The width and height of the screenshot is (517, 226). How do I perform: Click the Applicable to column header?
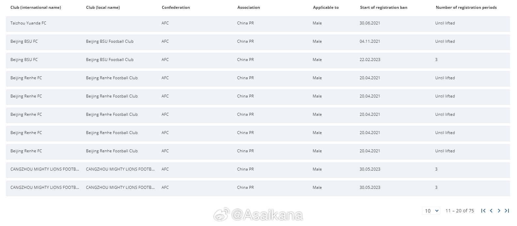click(x=326, y=8)
